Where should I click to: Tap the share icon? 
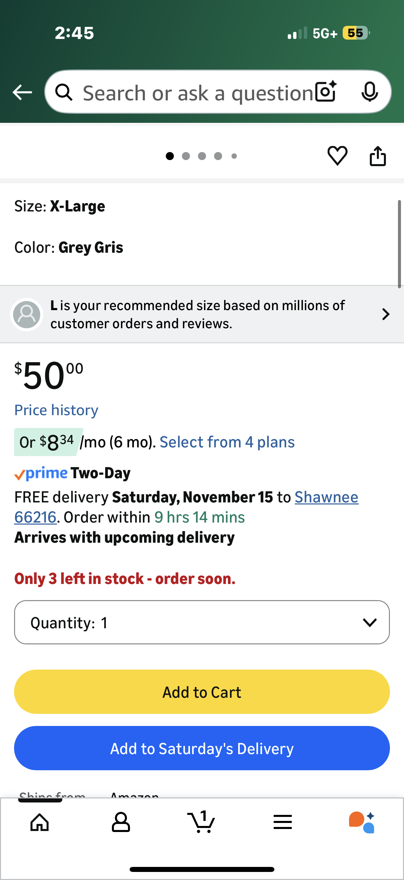[378, 156]
